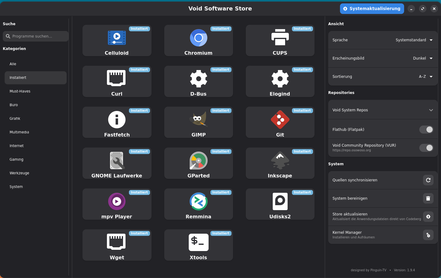Expand the Void System Repos section

[383, 110]
